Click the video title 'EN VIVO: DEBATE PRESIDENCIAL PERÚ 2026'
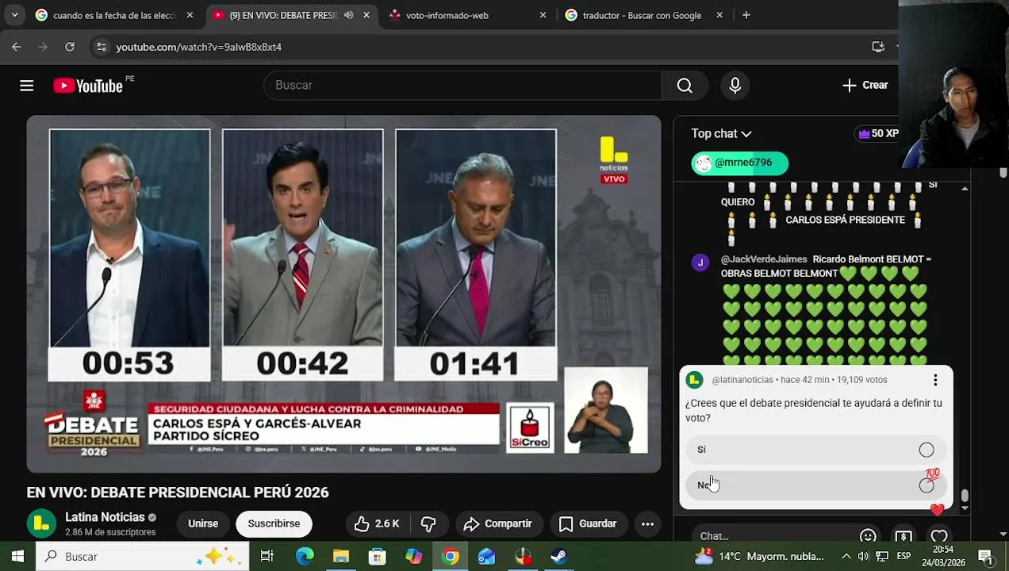Viewport: 1009px width, 571px height. tap(178, 492)
